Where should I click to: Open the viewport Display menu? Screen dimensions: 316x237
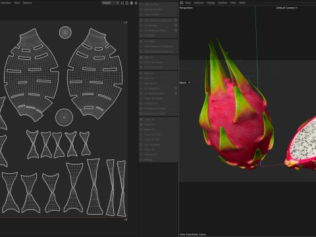coord(211,3)
